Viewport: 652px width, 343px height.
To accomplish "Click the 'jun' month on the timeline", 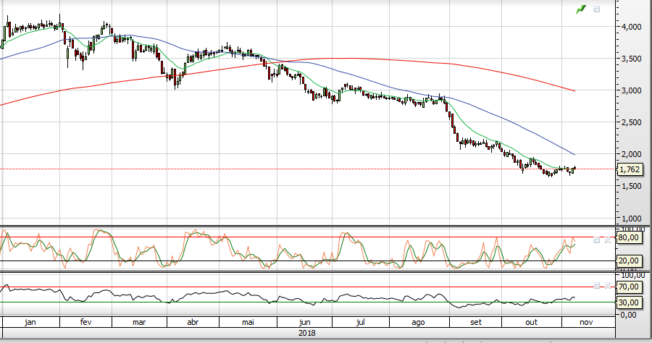I will [305, 322].
